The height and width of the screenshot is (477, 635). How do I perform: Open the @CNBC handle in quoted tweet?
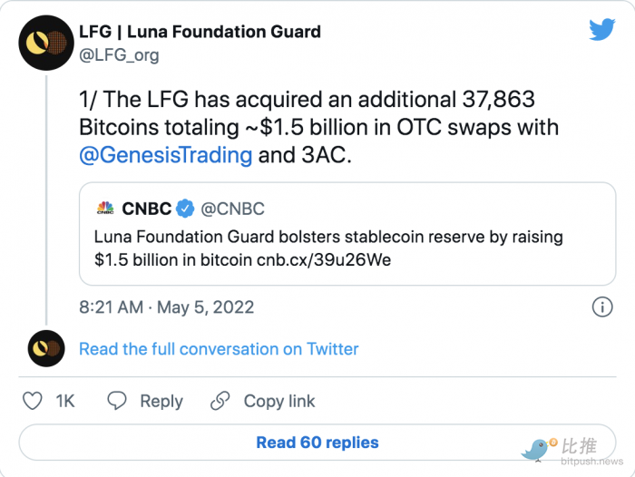pos(232,209)
